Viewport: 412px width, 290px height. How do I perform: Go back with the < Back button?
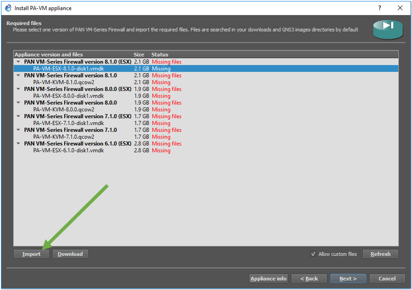tap(309, 278)
